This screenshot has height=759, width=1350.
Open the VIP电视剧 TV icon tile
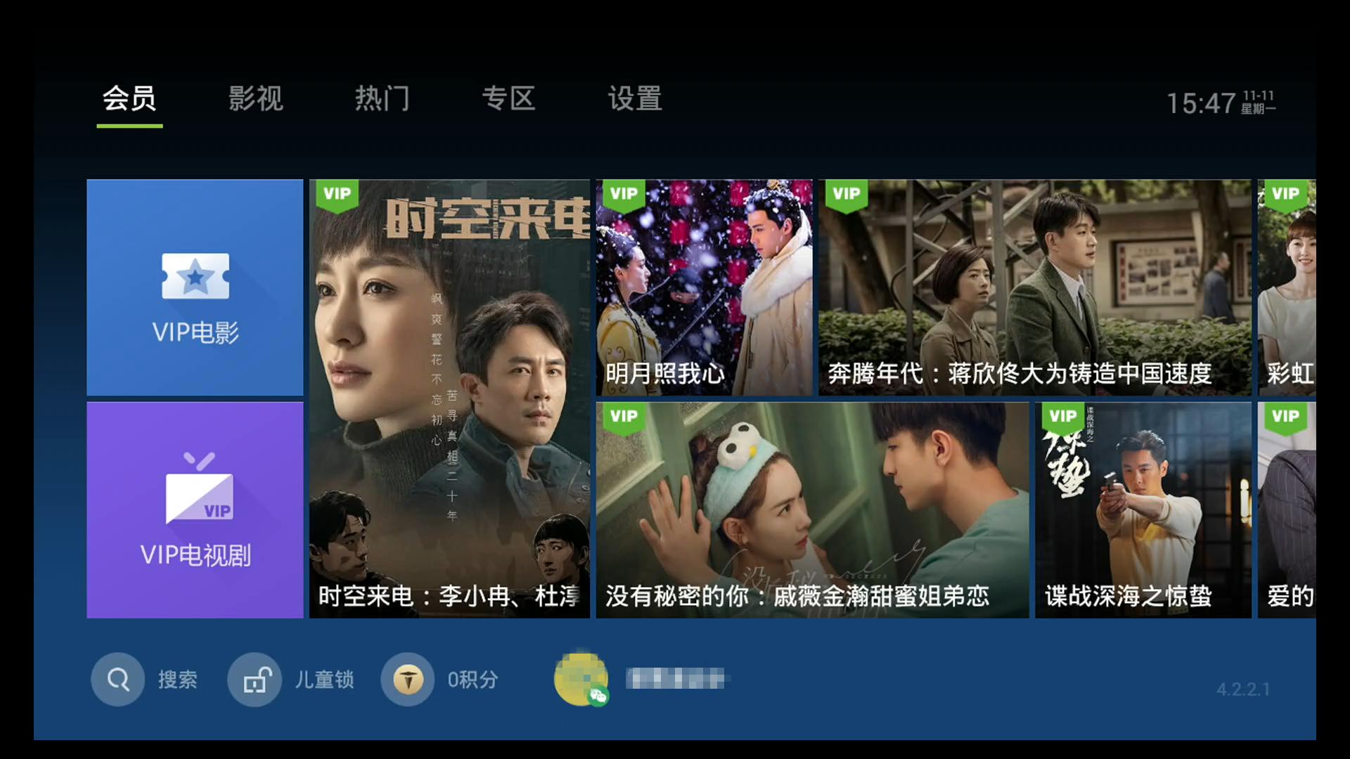(195, 510)
